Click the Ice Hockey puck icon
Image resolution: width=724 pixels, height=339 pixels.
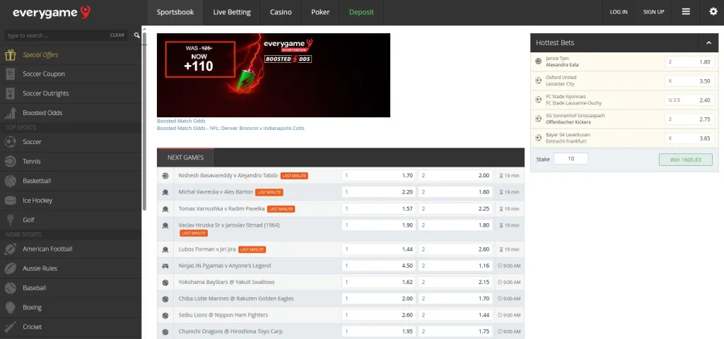click(x=10, y=200)
